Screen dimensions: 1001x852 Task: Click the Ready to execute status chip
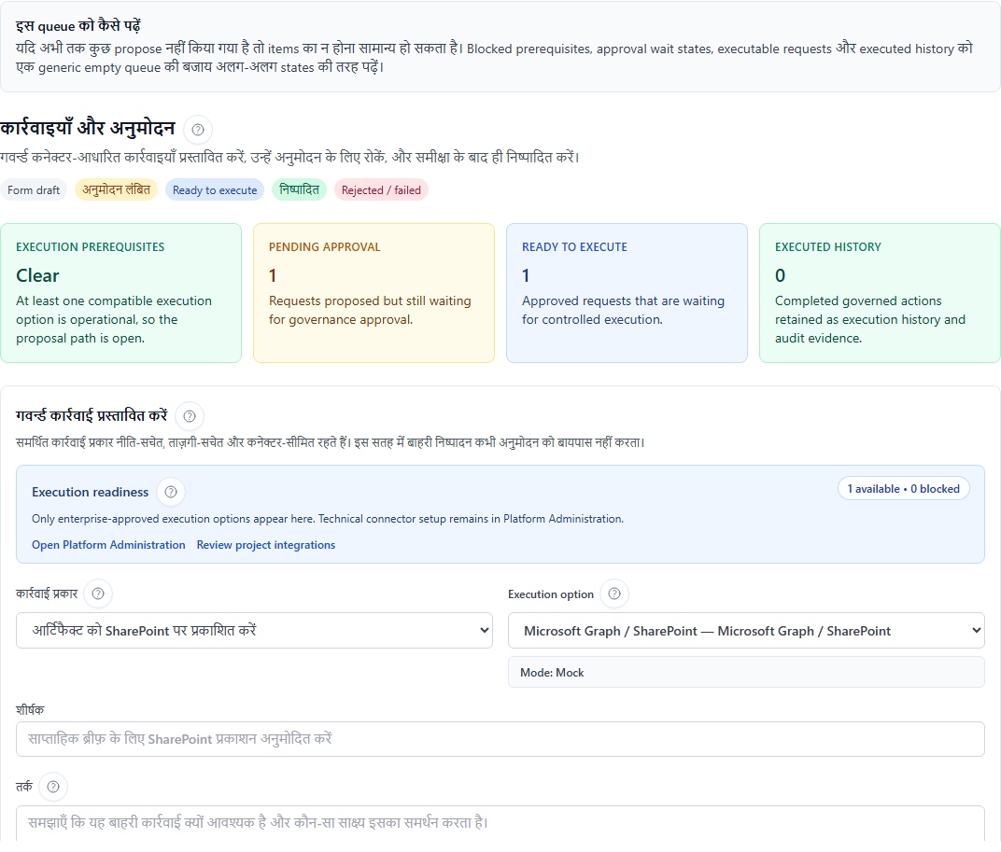coord(215,190)
